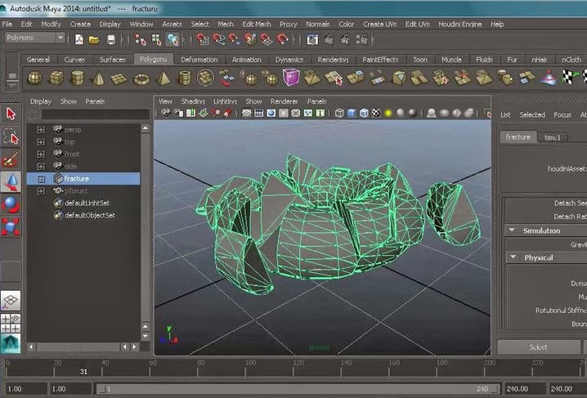Viewport: 587px width, 398px height.
Task: Click frame 100 on the time slider
Action: coord(245,368)
